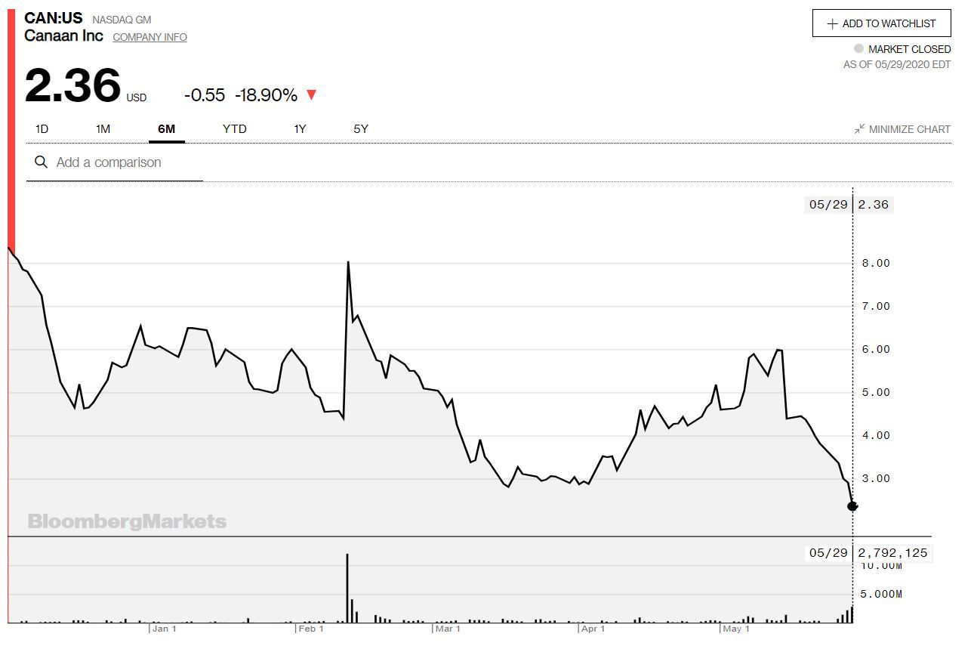Click the Apr 1 axis label
974x649 pixels.
[x=593, y=629]
